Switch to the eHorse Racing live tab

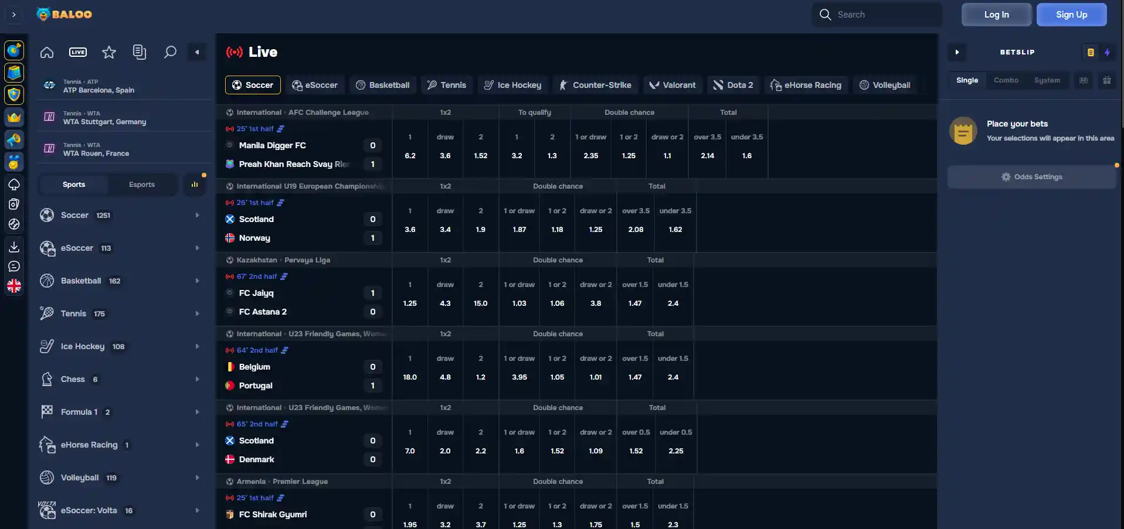point(806,85)
